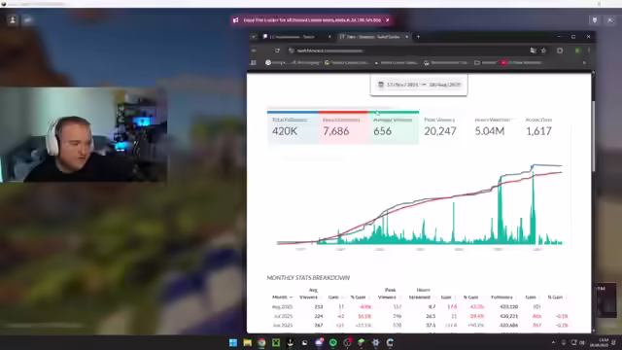The height and width of the screenshot is (350, 622).
Task: Toggle the Hours Watched stat card
Action: point(495,127)
